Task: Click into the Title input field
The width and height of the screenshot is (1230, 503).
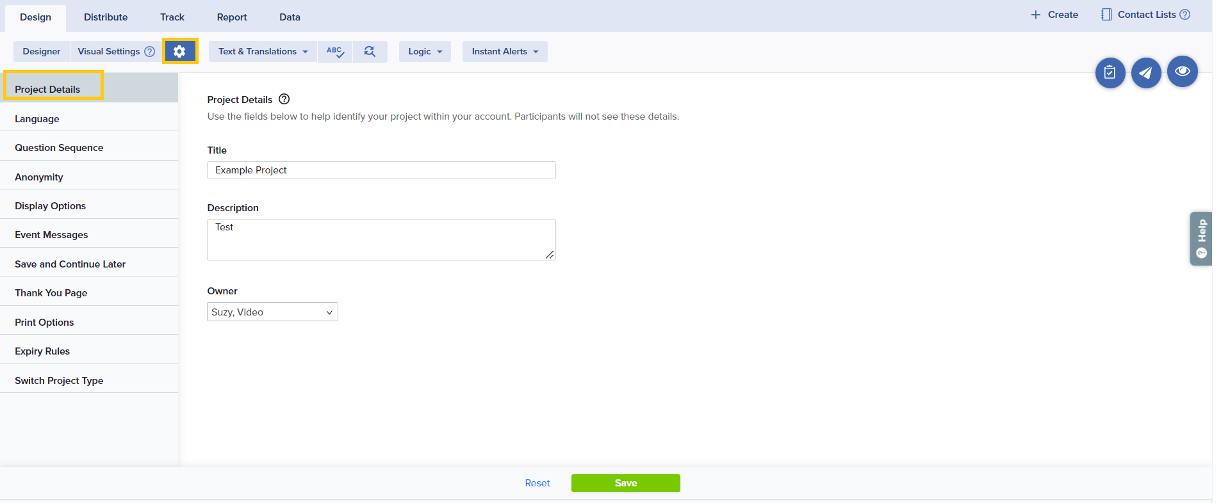Action: [381, 170]
